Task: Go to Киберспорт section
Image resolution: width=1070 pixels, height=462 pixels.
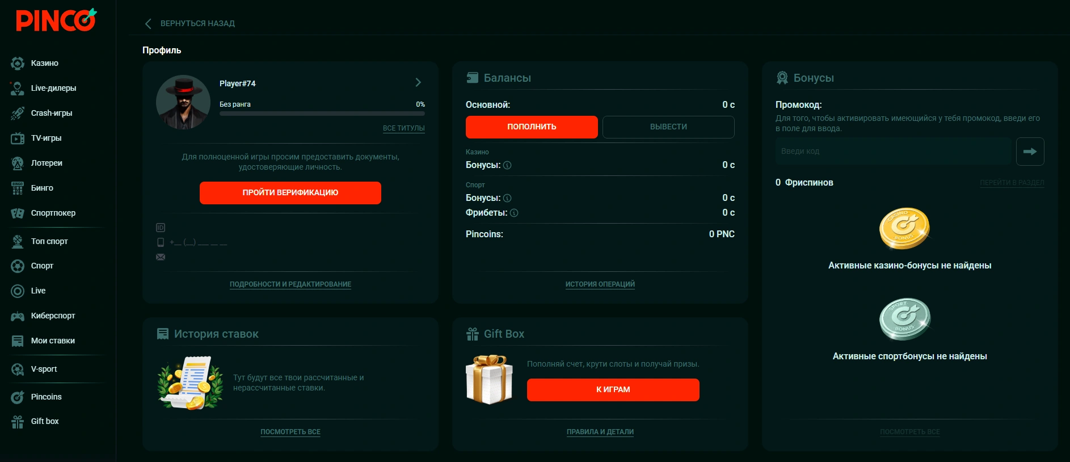Action: tap(53, 316)
